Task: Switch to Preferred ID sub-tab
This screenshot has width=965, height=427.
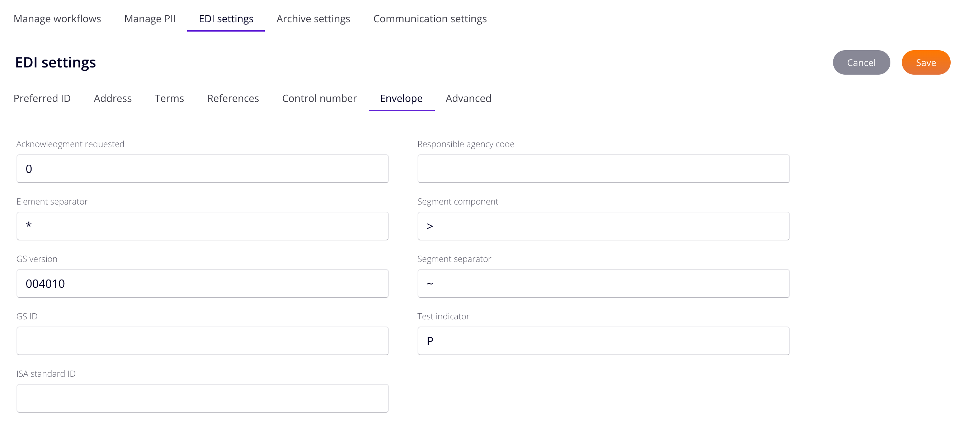Action: tap(42, 98)
